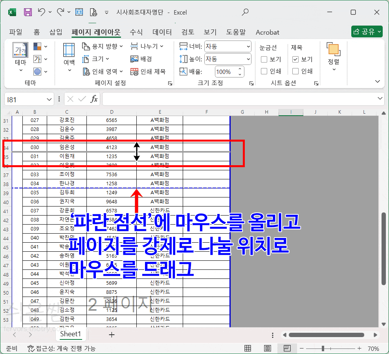Expand the formula bar
This screenshot has width=389, height=354.
pos(380,98)
